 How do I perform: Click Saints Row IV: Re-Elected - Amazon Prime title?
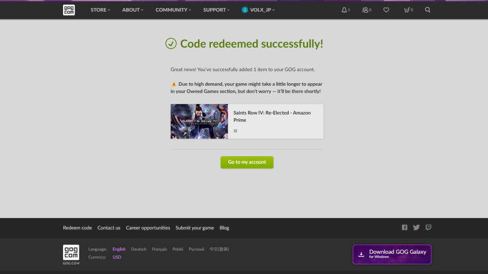click(272, 117)
